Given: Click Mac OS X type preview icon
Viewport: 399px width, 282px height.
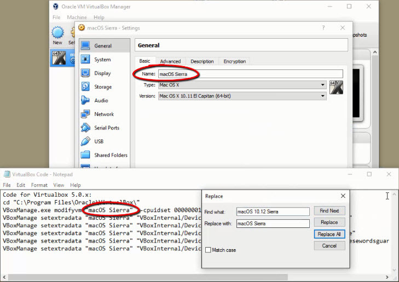Looking at the screenshot, I should (x=336, y=87).
